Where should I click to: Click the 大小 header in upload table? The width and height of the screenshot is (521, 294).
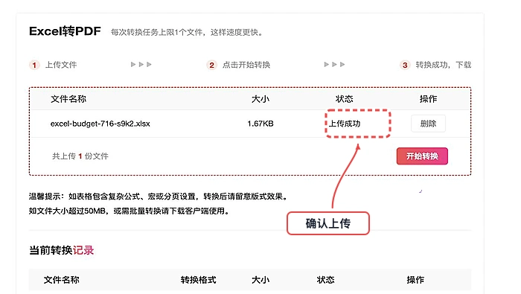260,99
